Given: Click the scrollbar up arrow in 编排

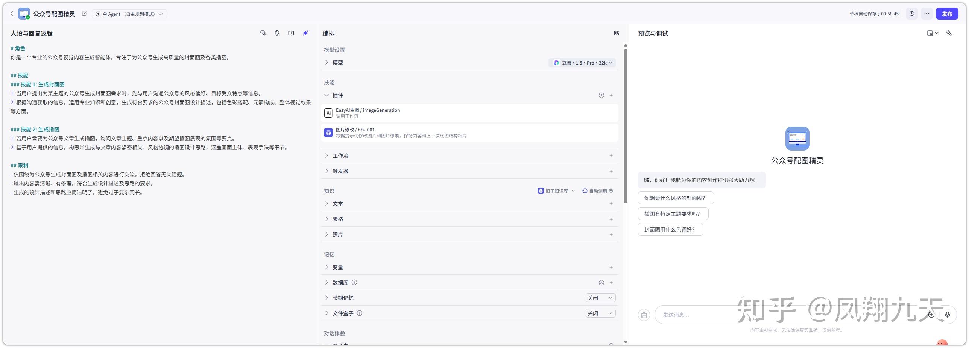Looking at the screenshot, I should pyautogui.click(x=626, y=45).
